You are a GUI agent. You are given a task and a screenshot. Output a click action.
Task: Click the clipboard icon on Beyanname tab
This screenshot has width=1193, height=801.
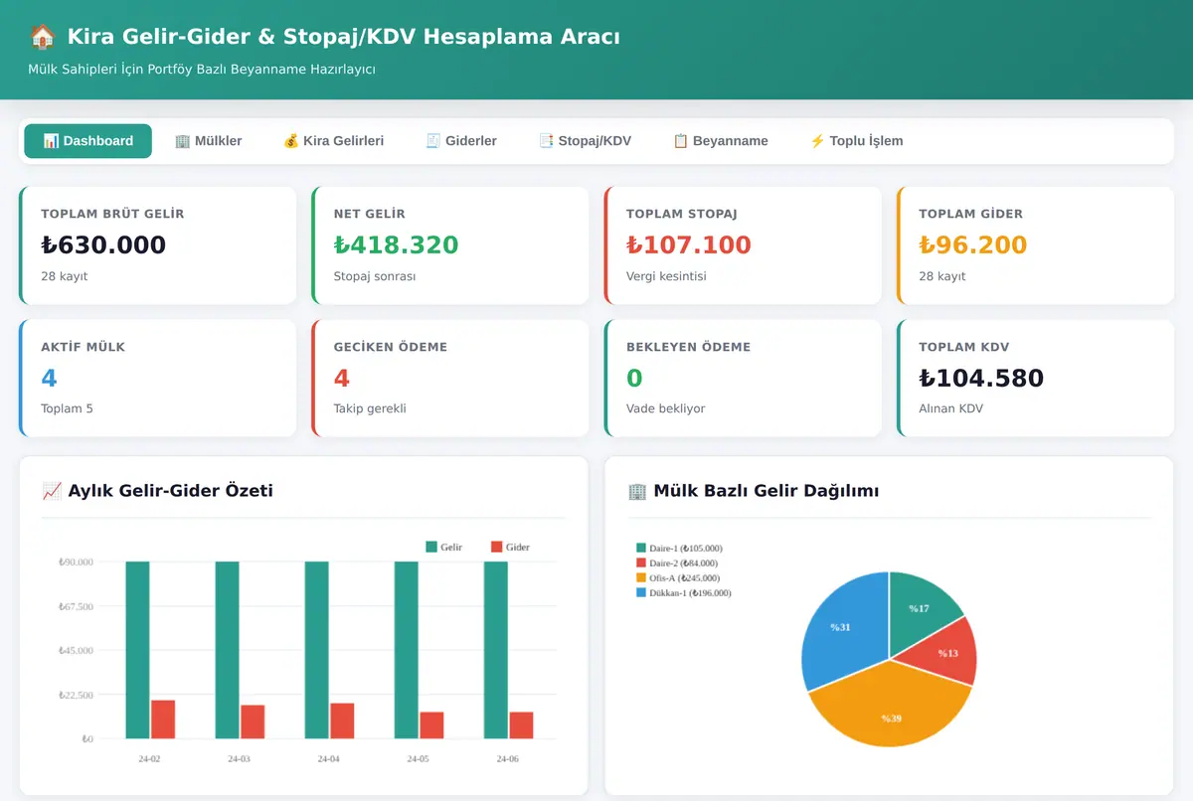click(x=680, y=141)
